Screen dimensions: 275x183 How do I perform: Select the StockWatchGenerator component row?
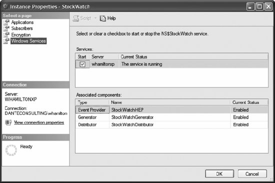tap(171, 117)
